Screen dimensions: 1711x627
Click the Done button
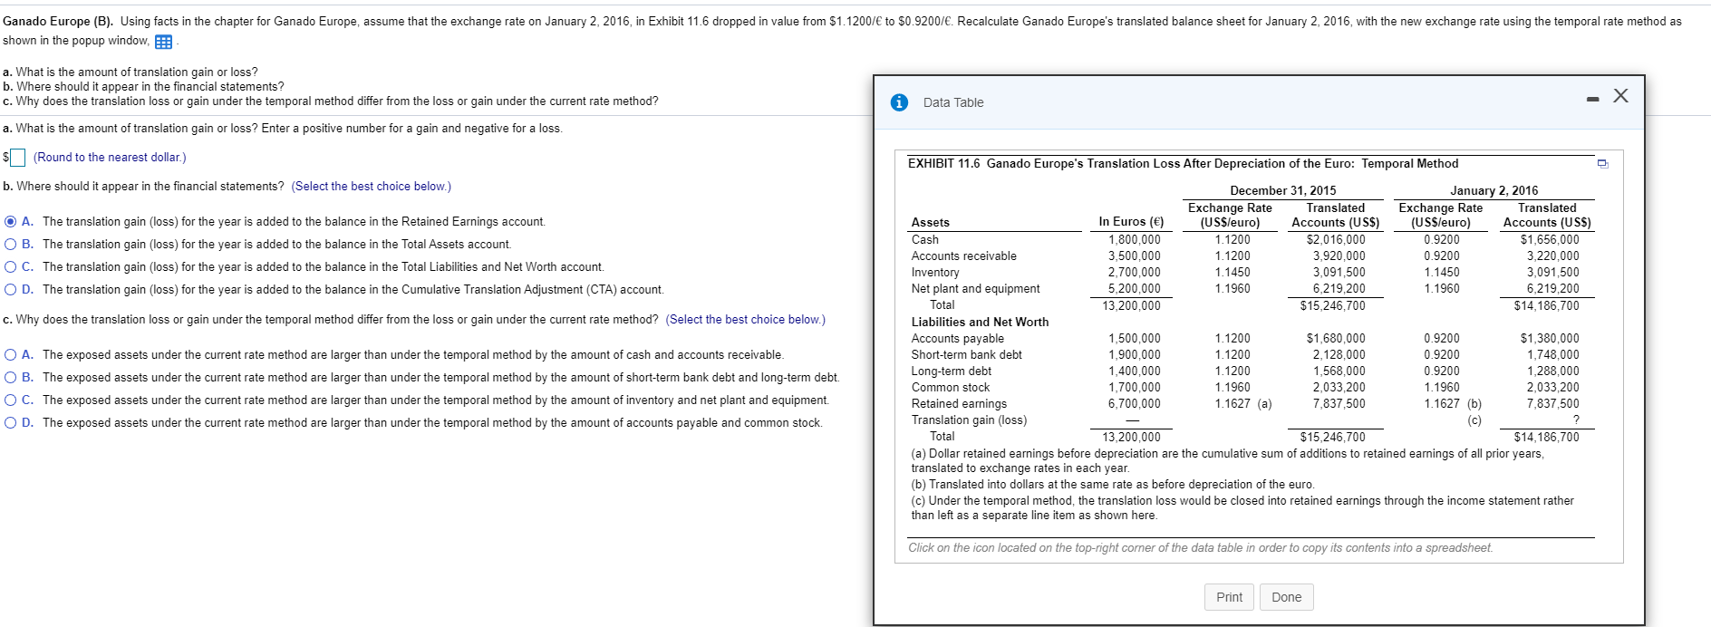tap(1286, 597)
